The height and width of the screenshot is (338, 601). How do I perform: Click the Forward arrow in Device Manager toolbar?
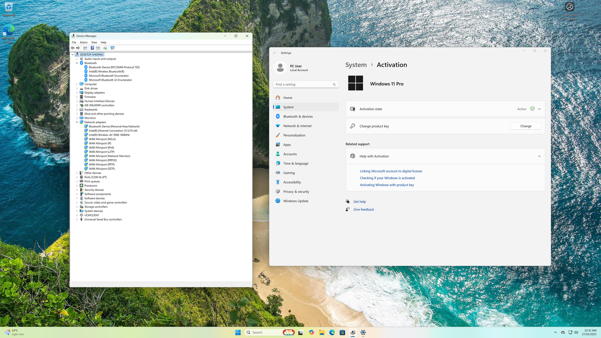point(78,48)
